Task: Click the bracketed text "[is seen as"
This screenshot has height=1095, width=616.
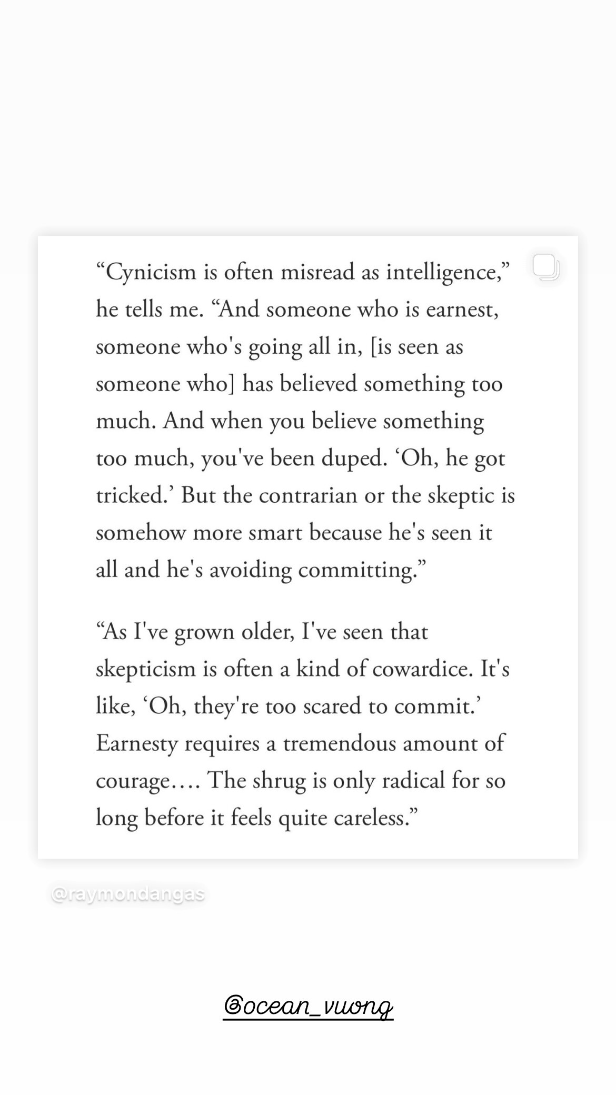Action: tap(417, 346)
